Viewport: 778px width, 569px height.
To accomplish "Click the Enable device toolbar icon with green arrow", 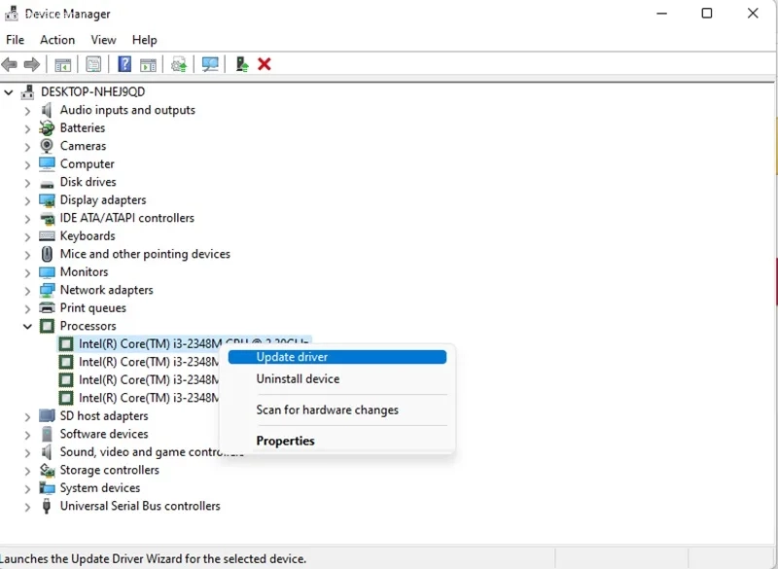I will tap(242, 64).
